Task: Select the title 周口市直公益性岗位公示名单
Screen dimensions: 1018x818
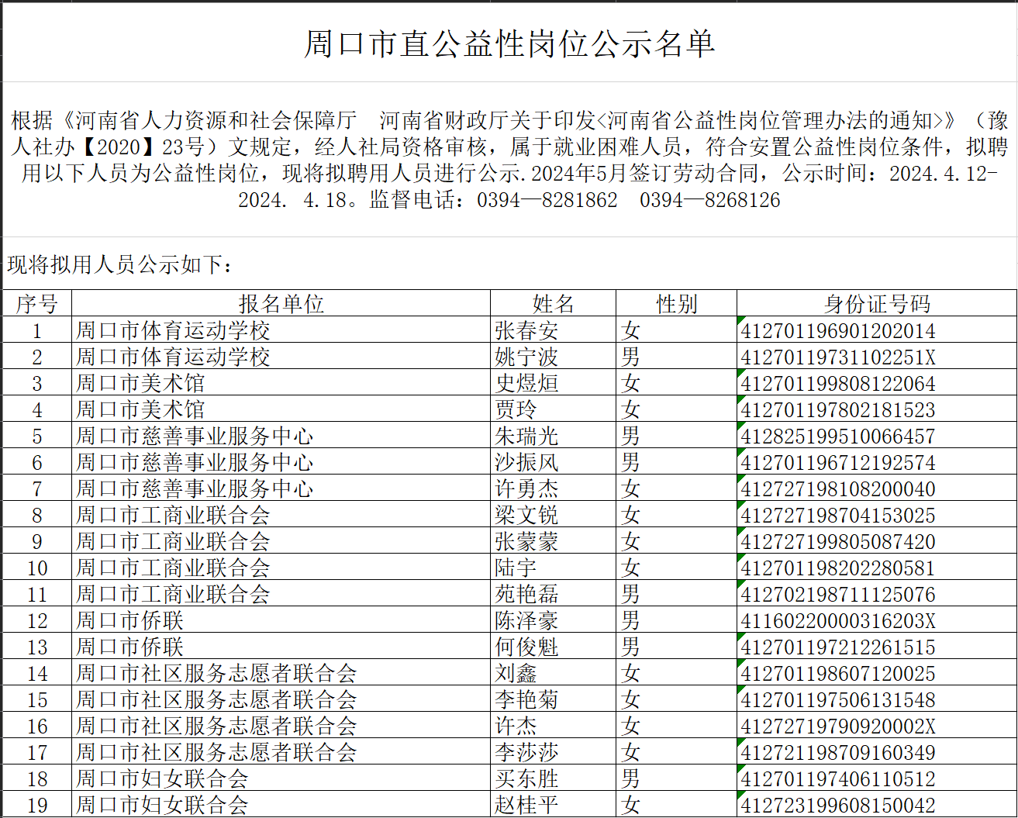Action: pos(509,44)
